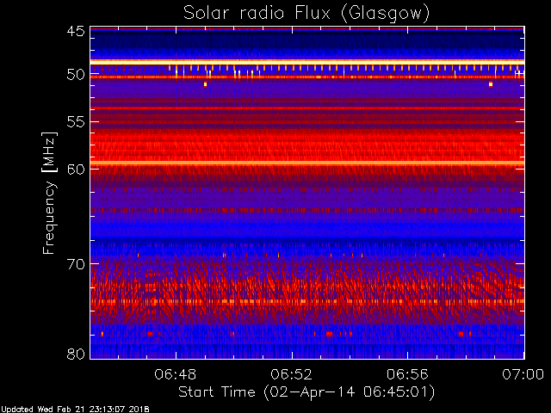551x413 pixels.
Task: Click the 06:48 time axis label
Action: (x=176, y=374)
